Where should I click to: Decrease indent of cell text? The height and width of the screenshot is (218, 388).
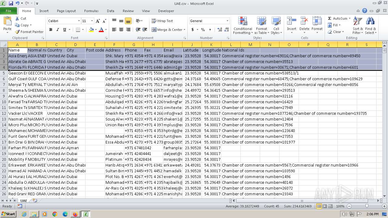tap(138, 30)
